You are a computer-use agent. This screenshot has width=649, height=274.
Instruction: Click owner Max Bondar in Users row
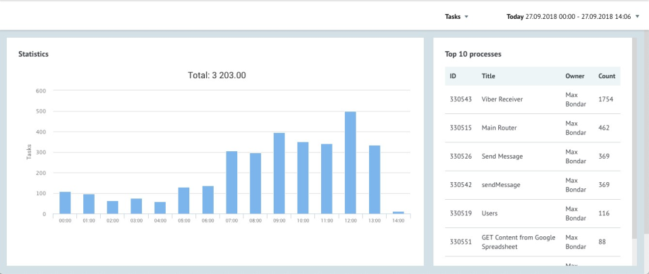click(576, 213)
